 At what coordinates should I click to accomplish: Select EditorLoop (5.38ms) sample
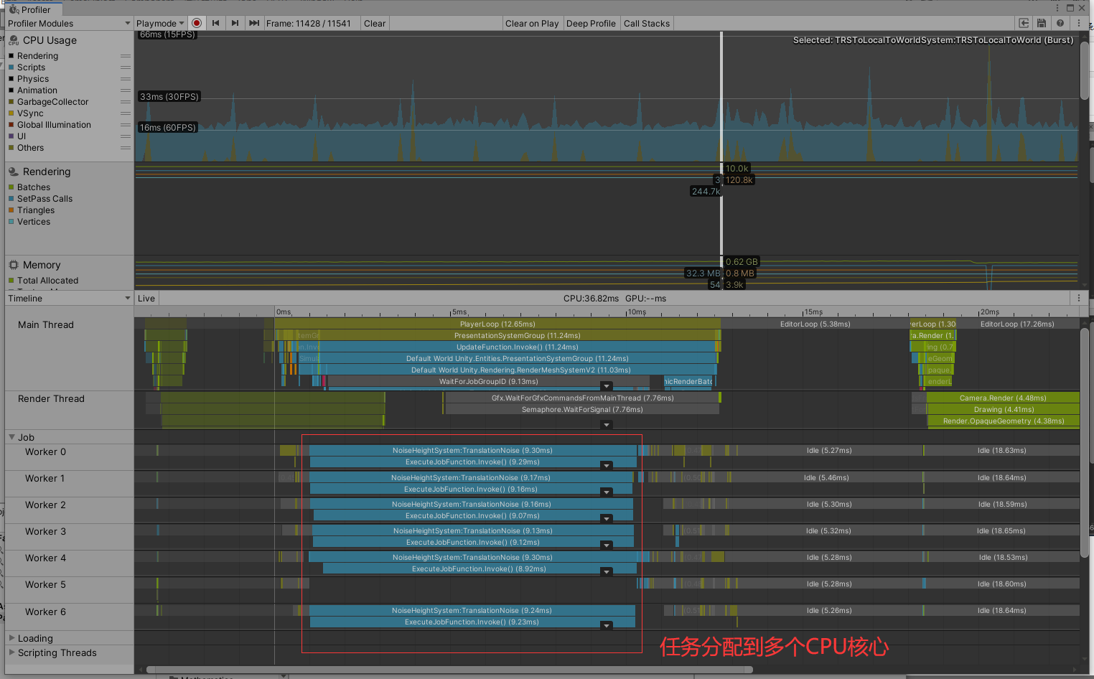[x=815, y=324]
